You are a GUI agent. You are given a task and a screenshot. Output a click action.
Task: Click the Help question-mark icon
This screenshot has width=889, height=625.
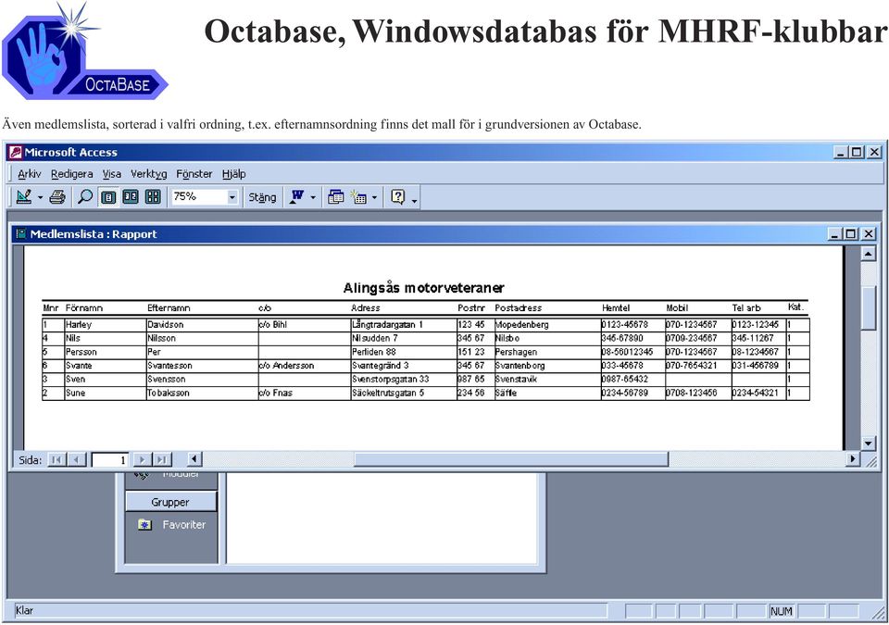[398, 197]
